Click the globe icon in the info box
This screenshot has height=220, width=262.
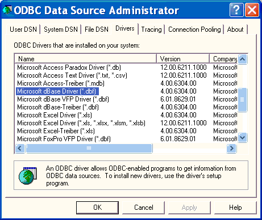(x=28, y=176)
